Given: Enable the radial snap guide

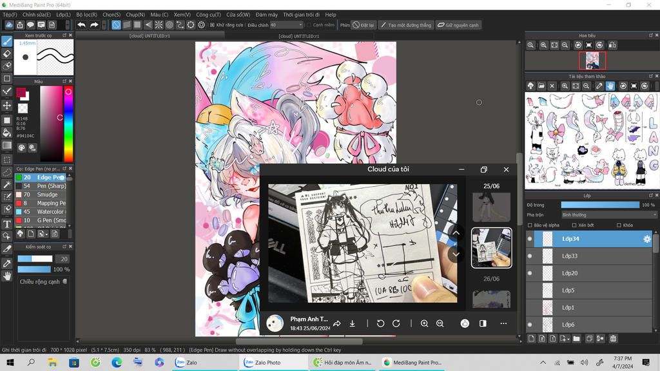Looking at the screenshot, I should 159,25.
